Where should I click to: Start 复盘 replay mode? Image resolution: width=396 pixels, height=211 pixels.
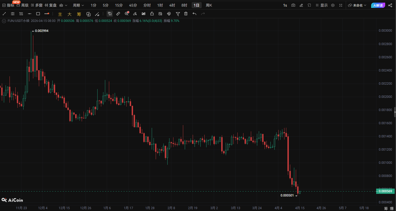pyautogui.click(x=50, y=5)
